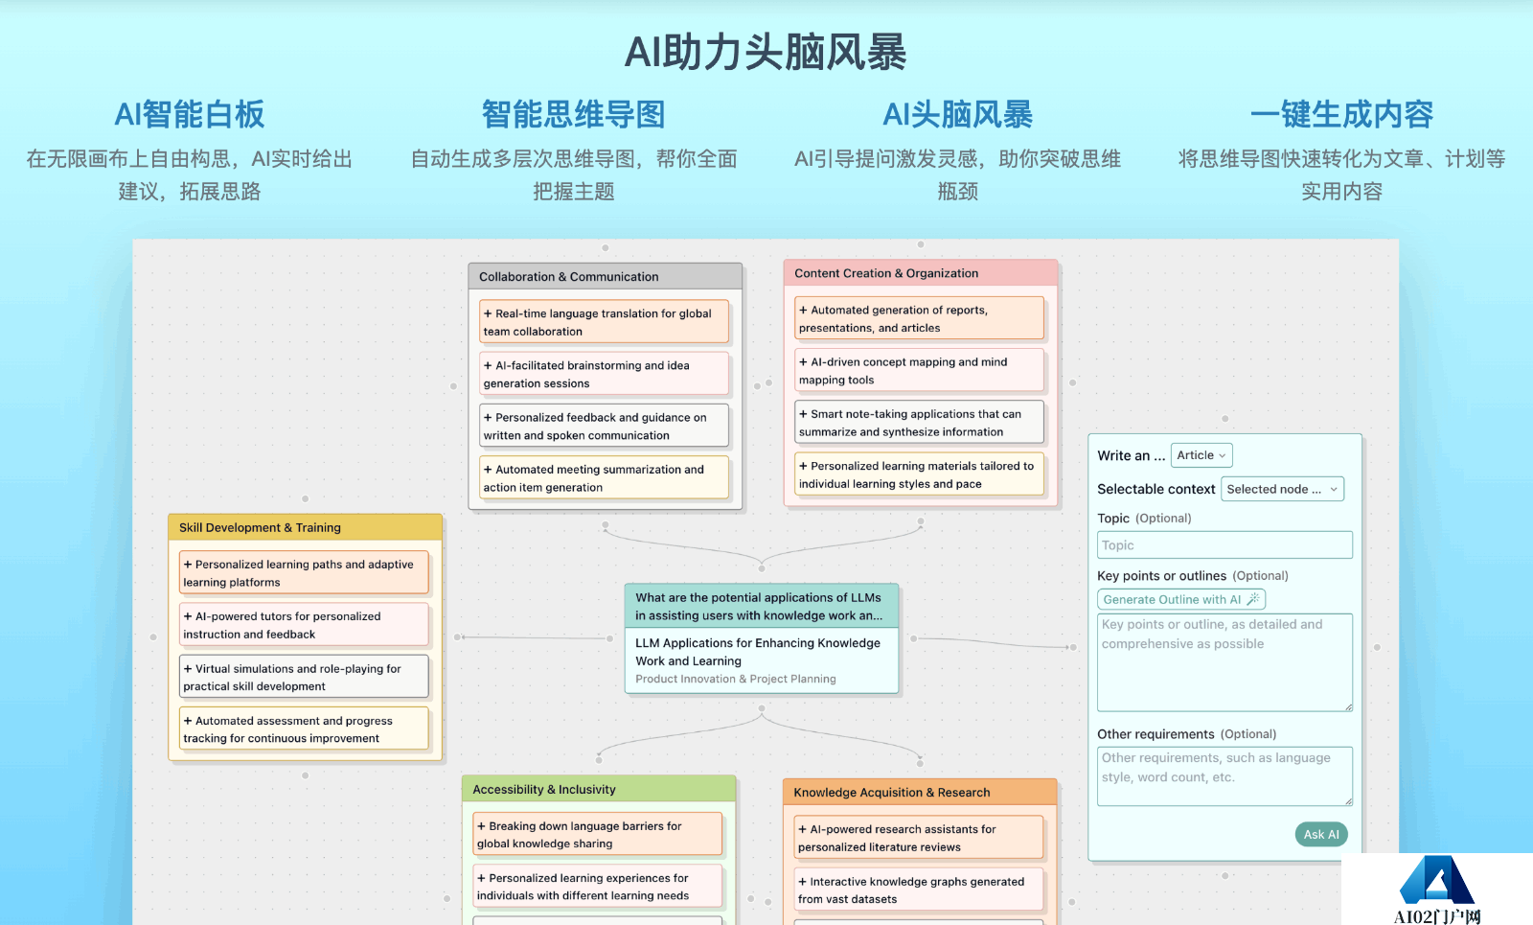Select Personalized learning paths and adaptive node
This screenshot has width=1533, height=925.
(304, 573)
